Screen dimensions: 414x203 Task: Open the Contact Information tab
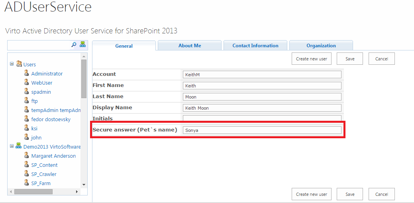(255, 46)
